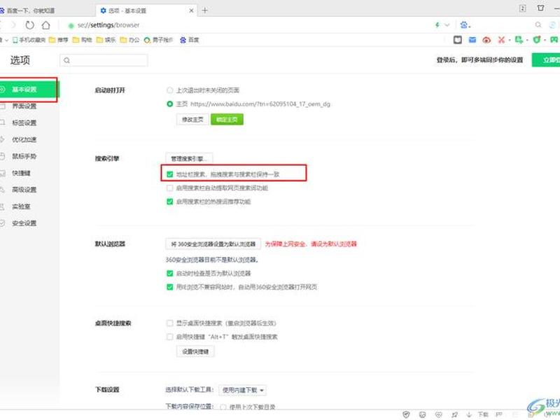Toggle 用IE浏览不兼容网站时 checkbox

click(170, 287)
